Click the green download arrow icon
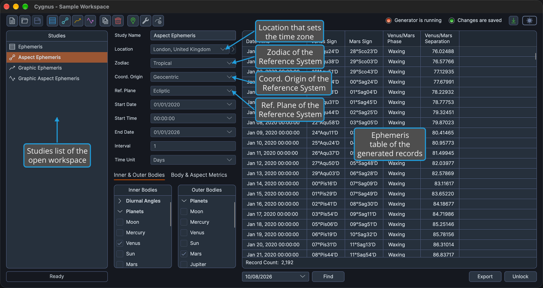Screen dimensions: 543x288 (x=514, y=20)
